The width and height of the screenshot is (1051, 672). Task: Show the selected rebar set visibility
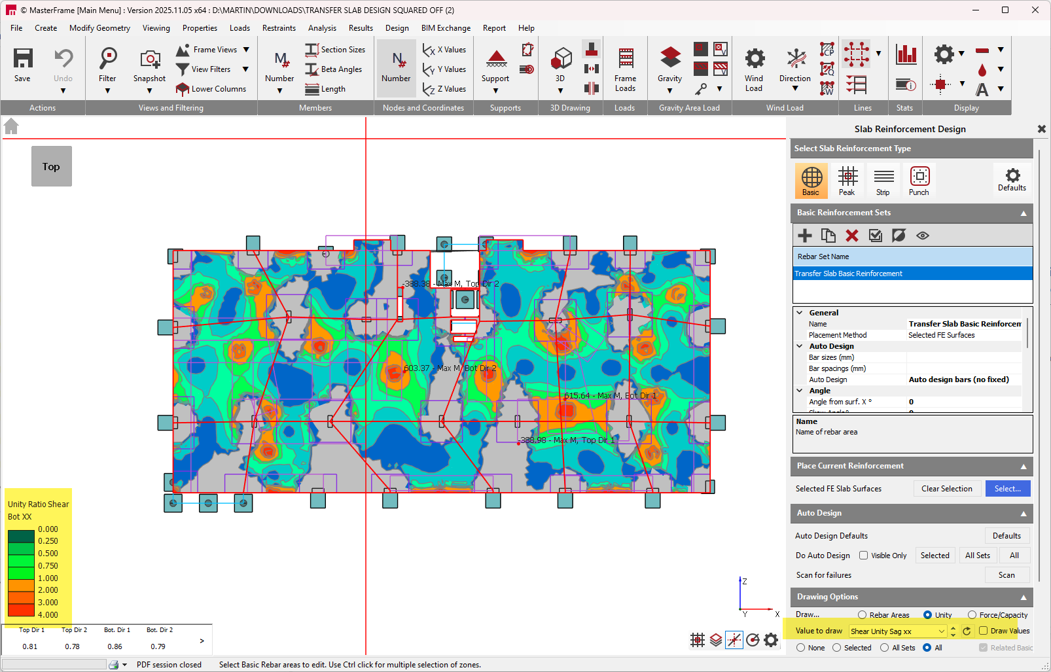pyautogui.click(x=922, y=236)
